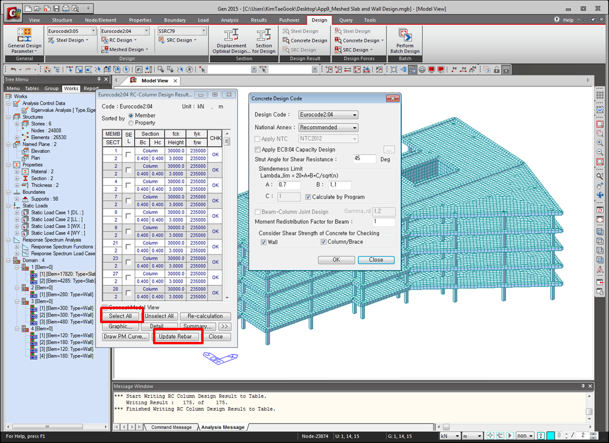Click the Draw PM Curve button

click(125, 337)
